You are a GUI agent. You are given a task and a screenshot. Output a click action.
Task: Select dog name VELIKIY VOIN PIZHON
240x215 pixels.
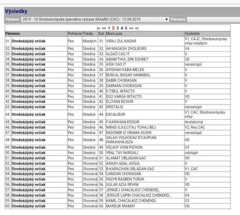coord(124,147)
